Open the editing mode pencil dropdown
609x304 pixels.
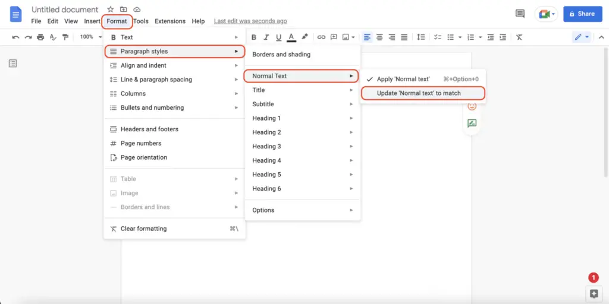[x=582, y=37]
